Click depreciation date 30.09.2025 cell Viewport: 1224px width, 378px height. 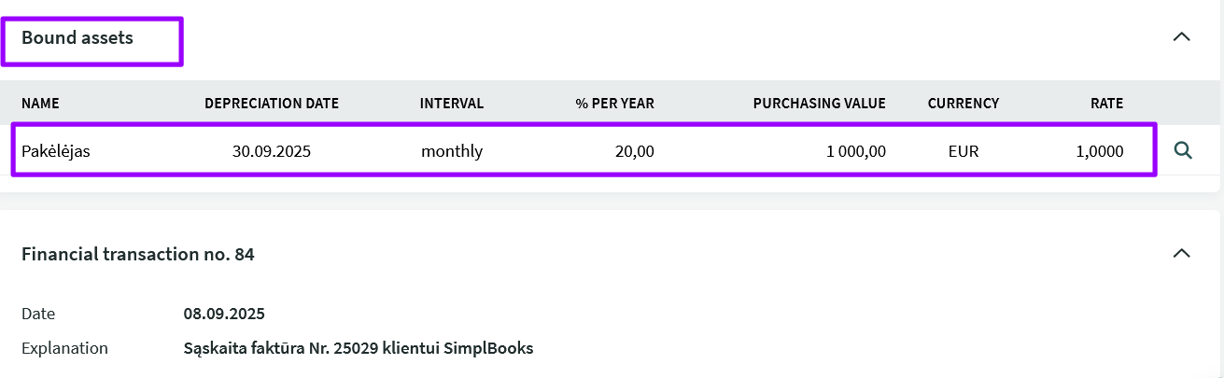[x=272, y=150]
